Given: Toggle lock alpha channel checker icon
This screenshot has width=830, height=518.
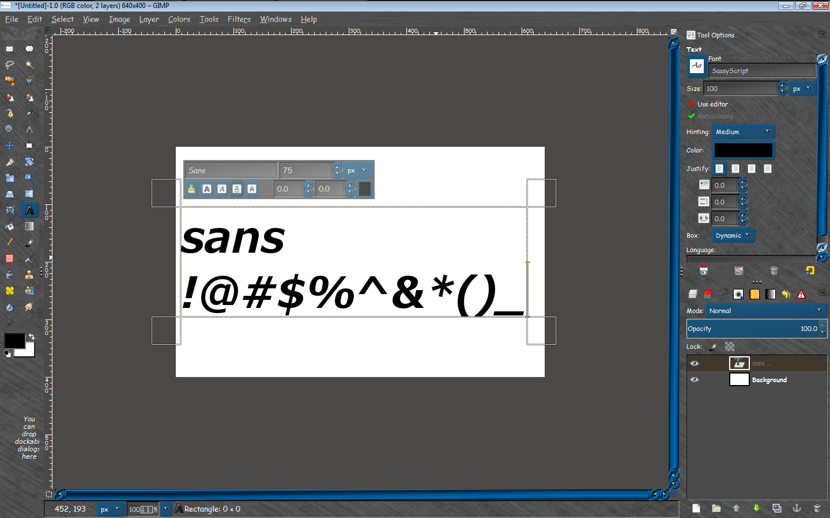Looking at the screenshot, I should 730,346.
